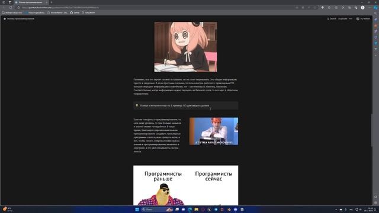Open the Copilot sidebar button
379x213 pixels.
pos(375,8)
